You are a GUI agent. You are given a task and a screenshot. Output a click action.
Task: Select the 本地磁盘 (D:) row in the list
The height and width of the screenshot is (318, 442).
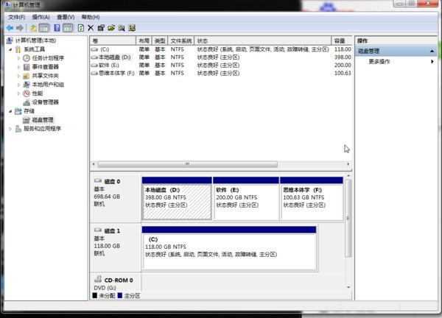click(x=221, y=57)
